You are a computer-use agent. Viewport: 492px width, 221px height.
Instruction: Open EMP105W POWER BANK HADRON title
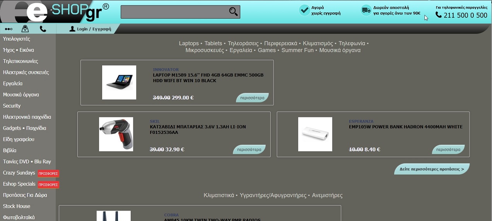point(406,127)
